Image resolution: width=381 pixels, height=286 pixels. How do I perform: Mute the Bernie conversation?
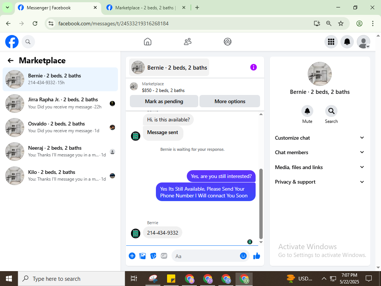click(x=307, y=111)
